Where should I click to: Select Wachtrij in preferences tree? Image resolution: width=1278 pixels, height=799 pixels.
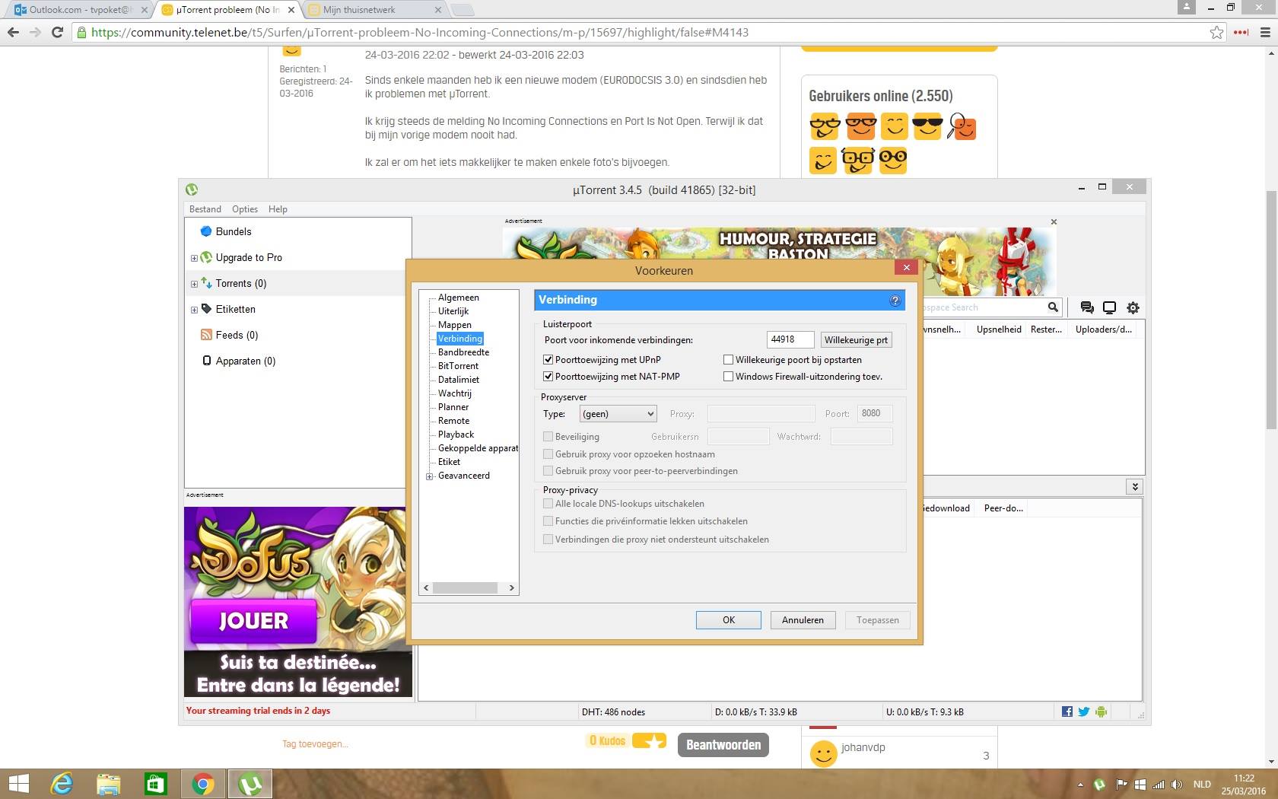coord(454,393)
